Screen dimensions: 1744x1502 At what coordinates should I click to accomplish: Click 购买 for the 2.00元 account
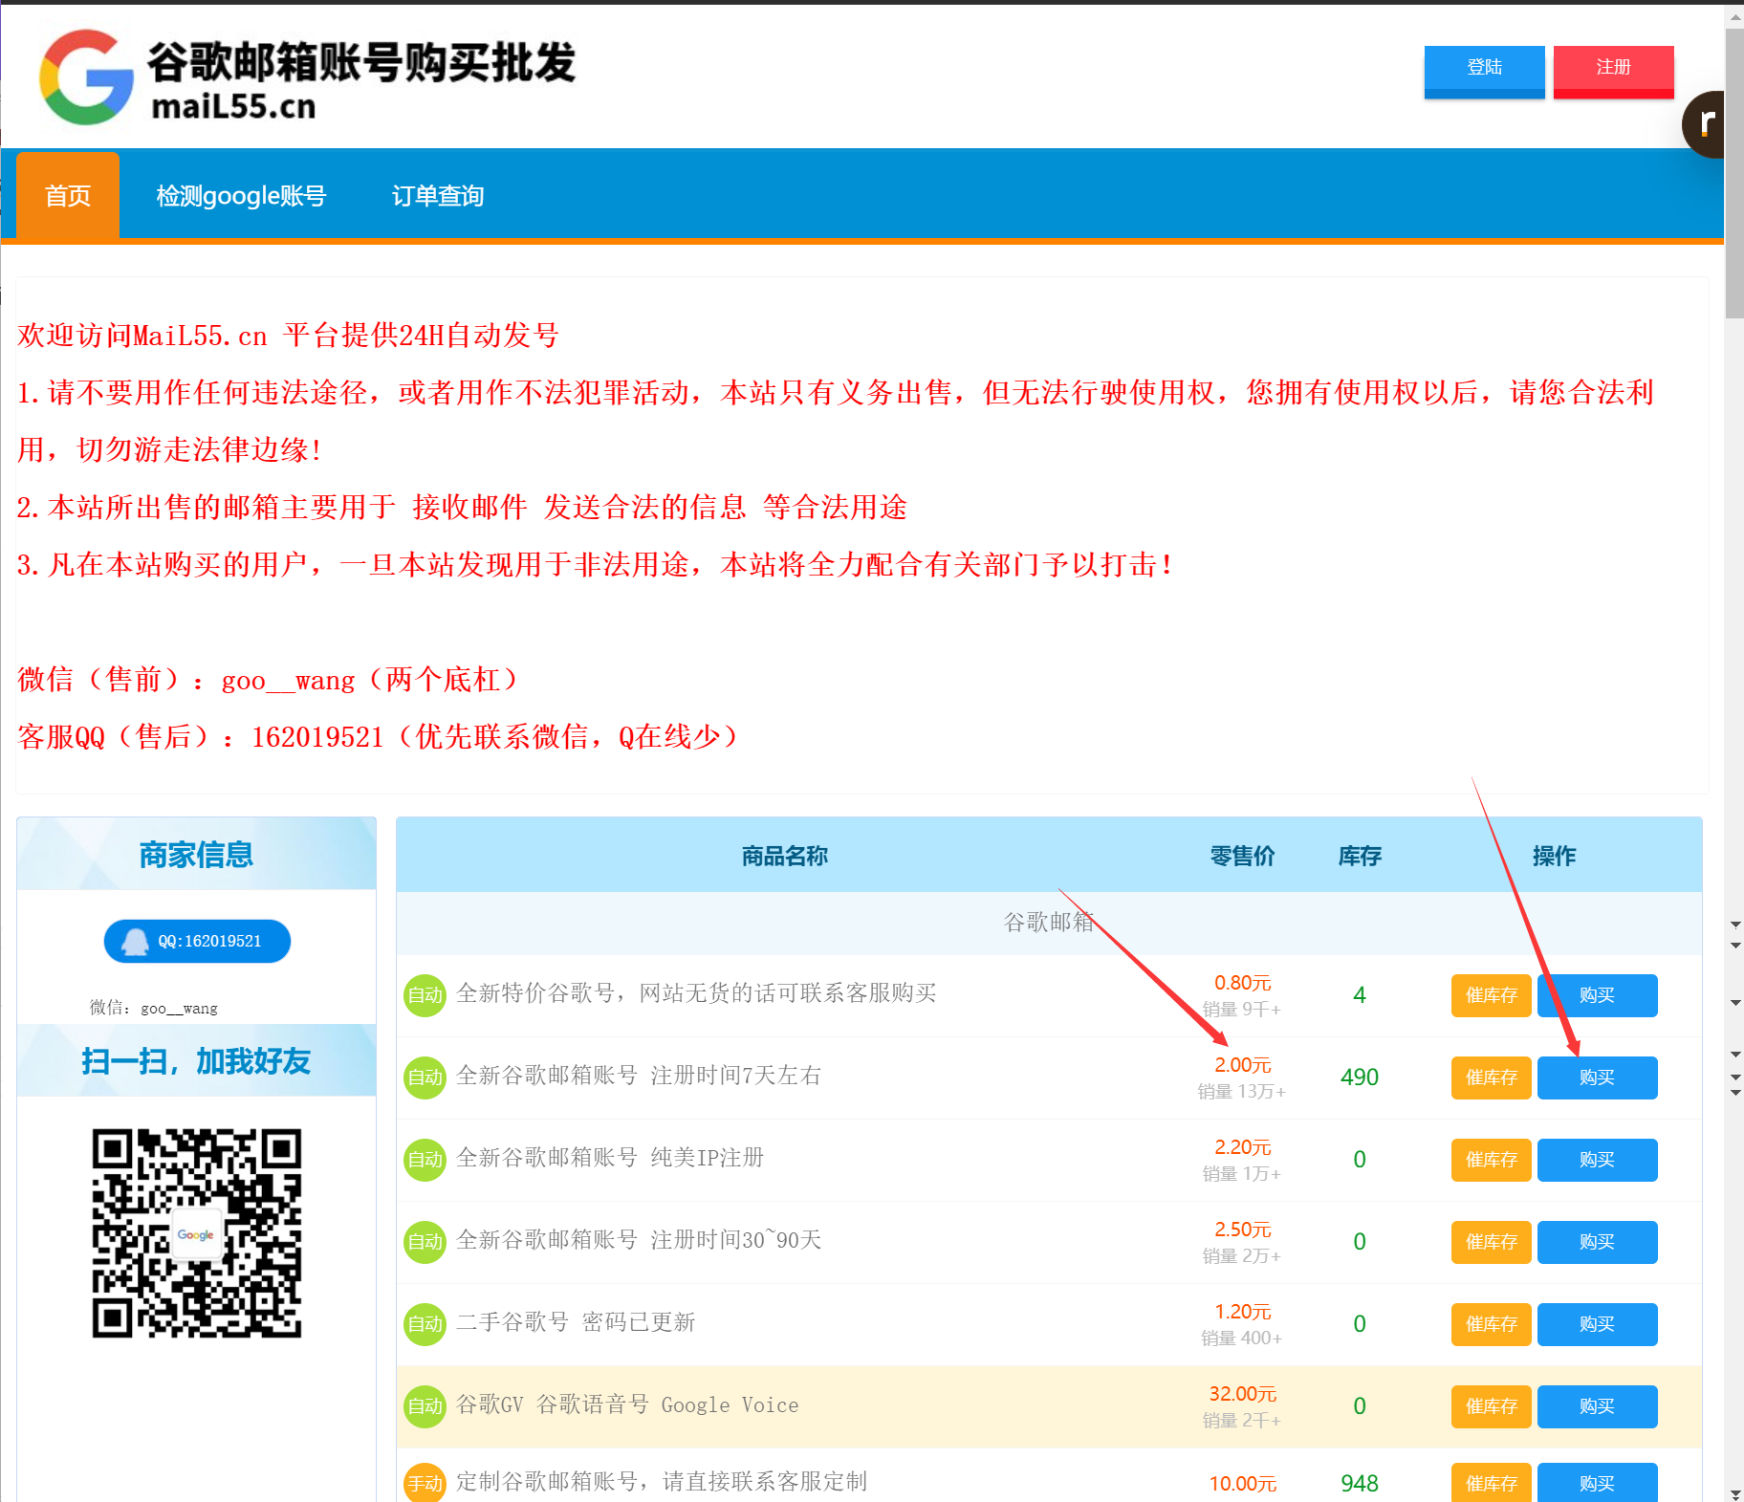(x=1597, y=1078)
